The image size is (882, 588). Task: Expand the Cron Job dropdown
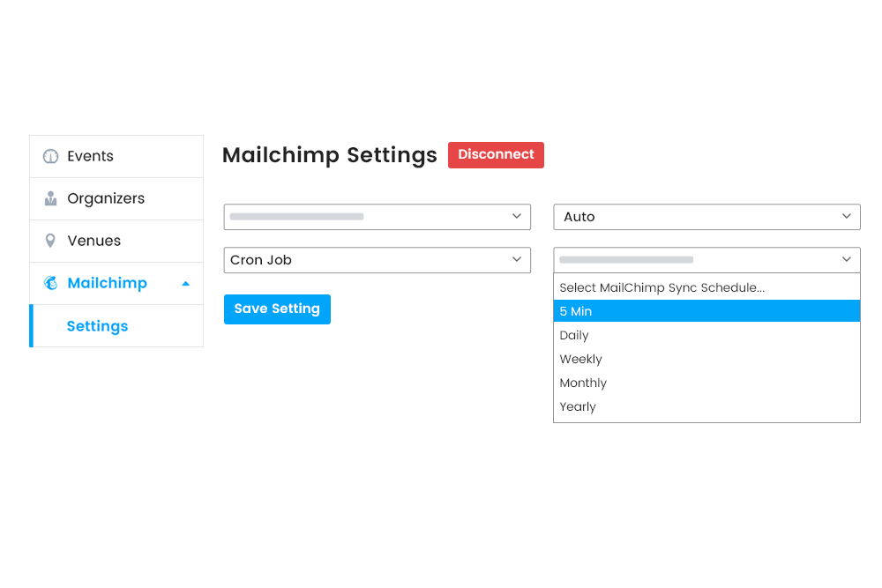377,260
